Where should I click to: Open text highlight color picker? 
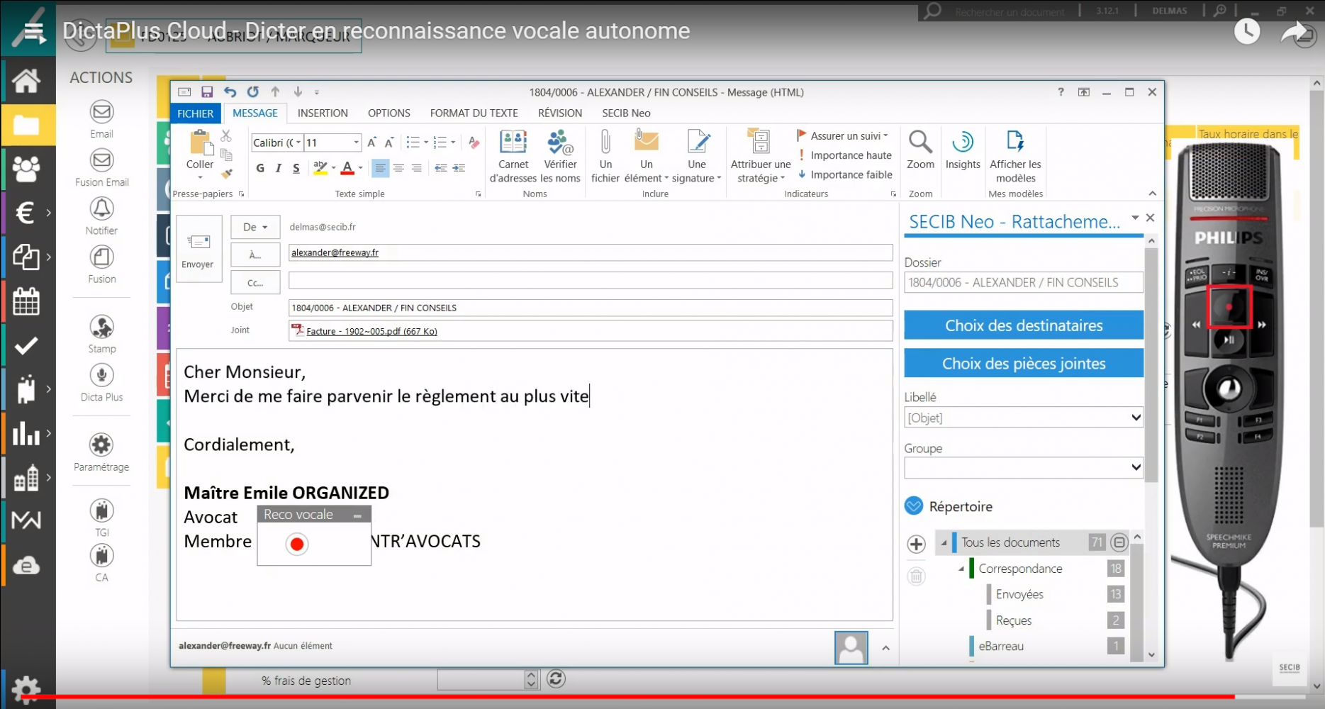[320, 168]
